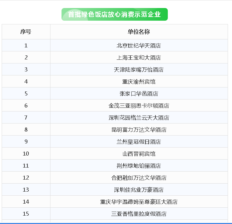Image resolution: width=232 pixels, height=224 pixels.
Task: Click hotel name 天津陆家嘴万怡酒店
Action: [x=139, y=69]
